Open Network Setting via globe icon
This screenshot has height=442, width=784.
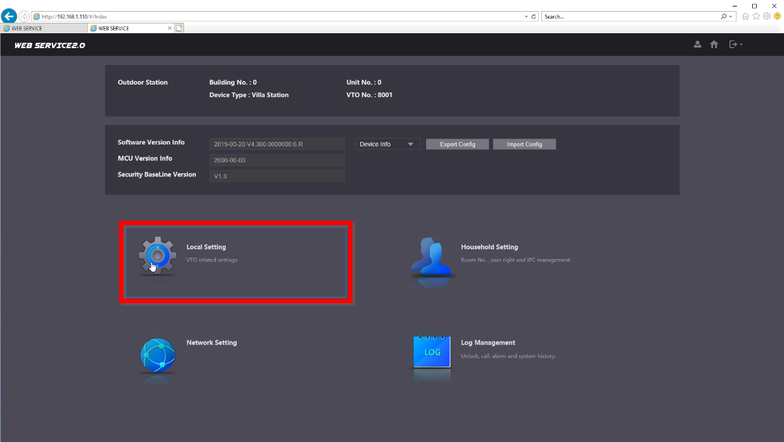point(157,355)
